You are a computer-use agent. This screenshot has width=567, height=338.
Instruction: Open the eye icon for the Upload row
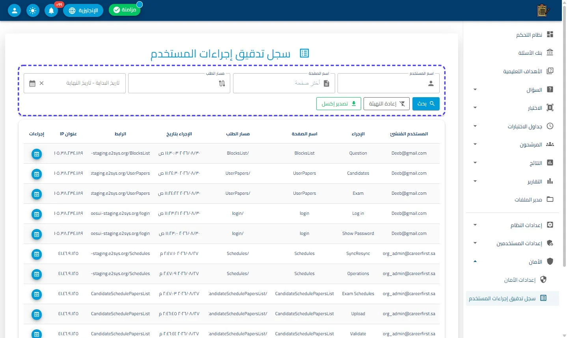tap(37, 314)
